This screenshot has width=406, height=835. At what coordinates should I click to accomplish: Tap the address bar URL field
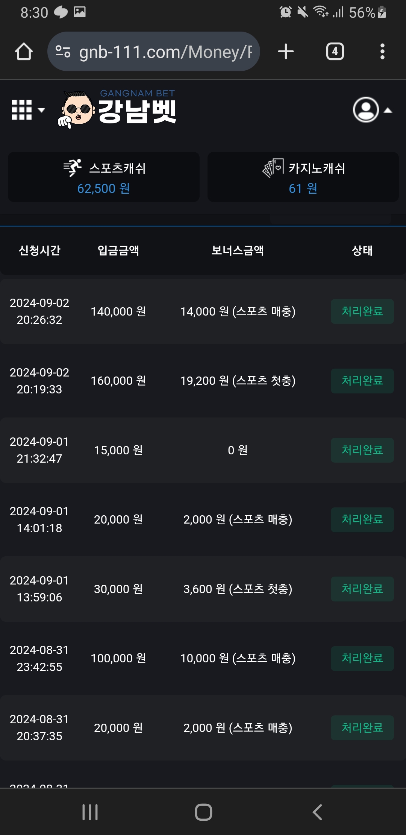coord(165,52)
